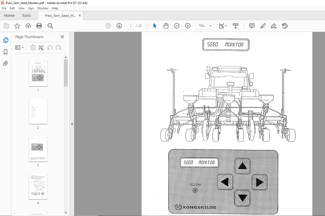
Task: Close the Page Thumbnails panel
Action: pyautogui.click(x=62, y=37)
